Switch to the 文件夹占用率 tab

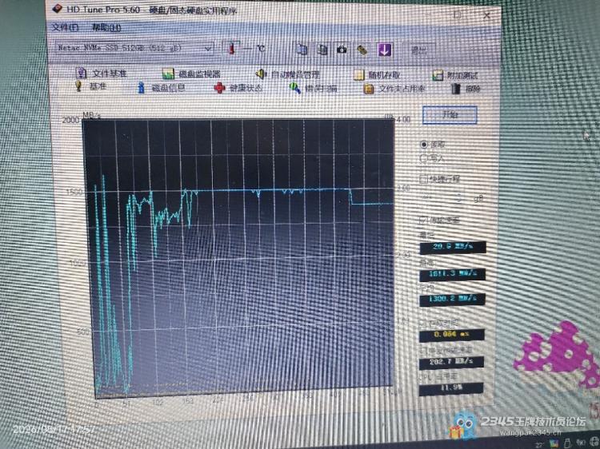click(x=394, y=89)
